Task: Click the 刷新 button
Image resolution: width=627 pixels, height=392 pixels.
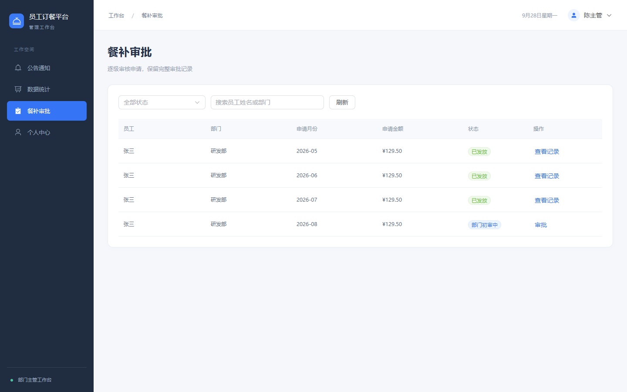Action: (342, 102)
